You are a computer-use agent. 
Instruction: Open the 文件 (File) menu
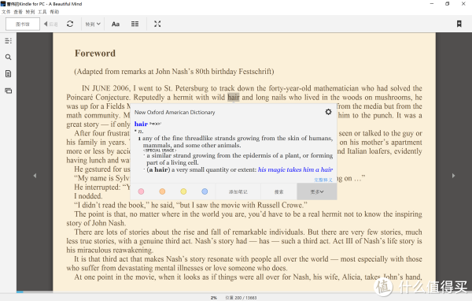point(6,12)
